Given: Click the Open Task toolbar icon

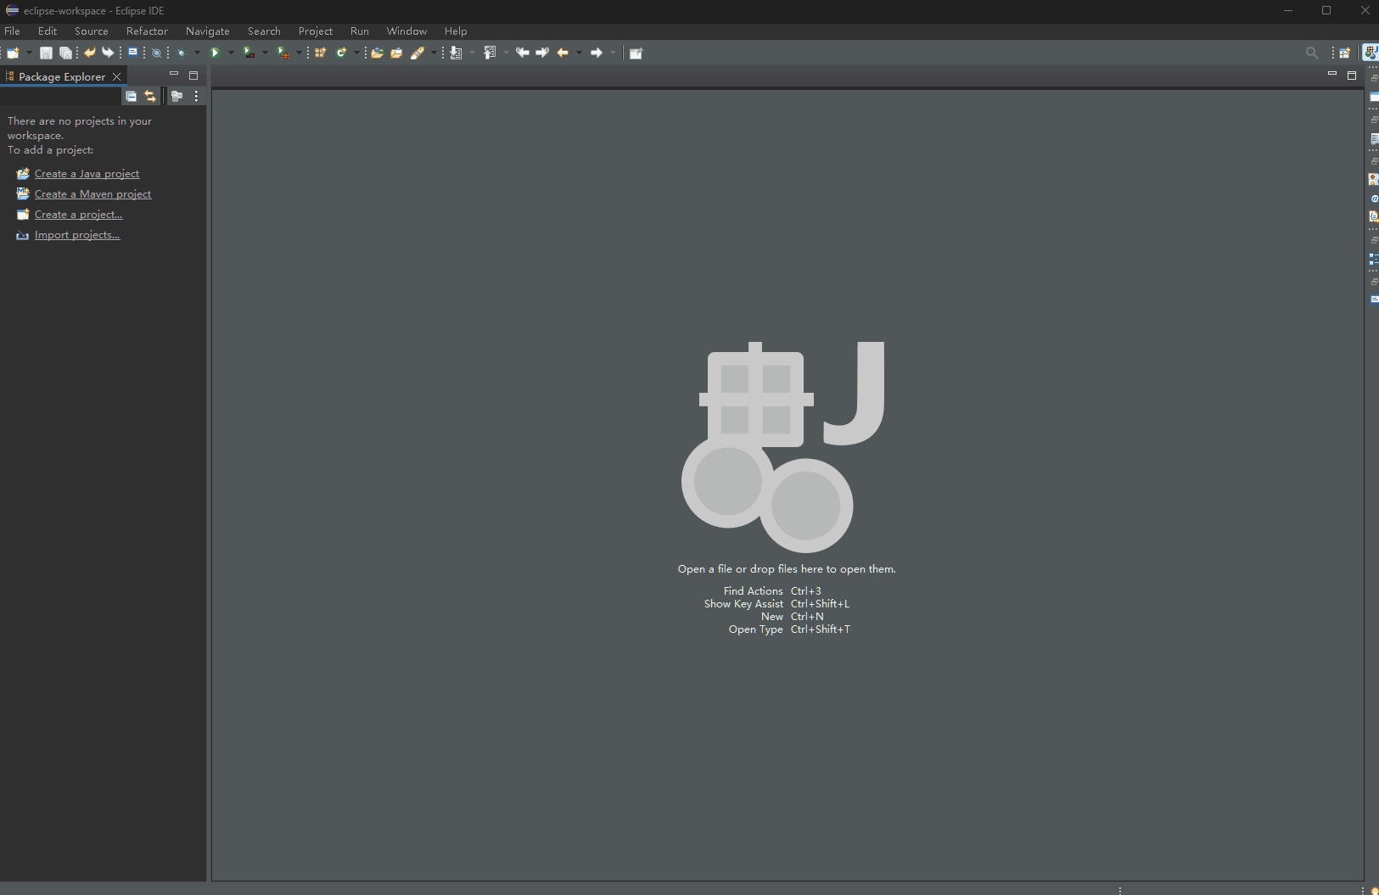Looking at the screenshot, I should point(396,53).
